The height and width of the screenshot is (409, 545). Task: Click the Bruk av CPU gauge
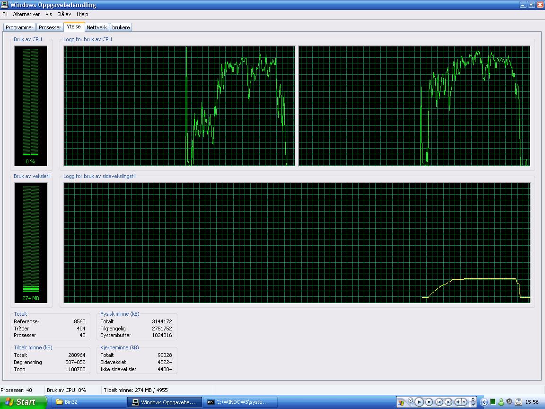click(x=31, y=106)
